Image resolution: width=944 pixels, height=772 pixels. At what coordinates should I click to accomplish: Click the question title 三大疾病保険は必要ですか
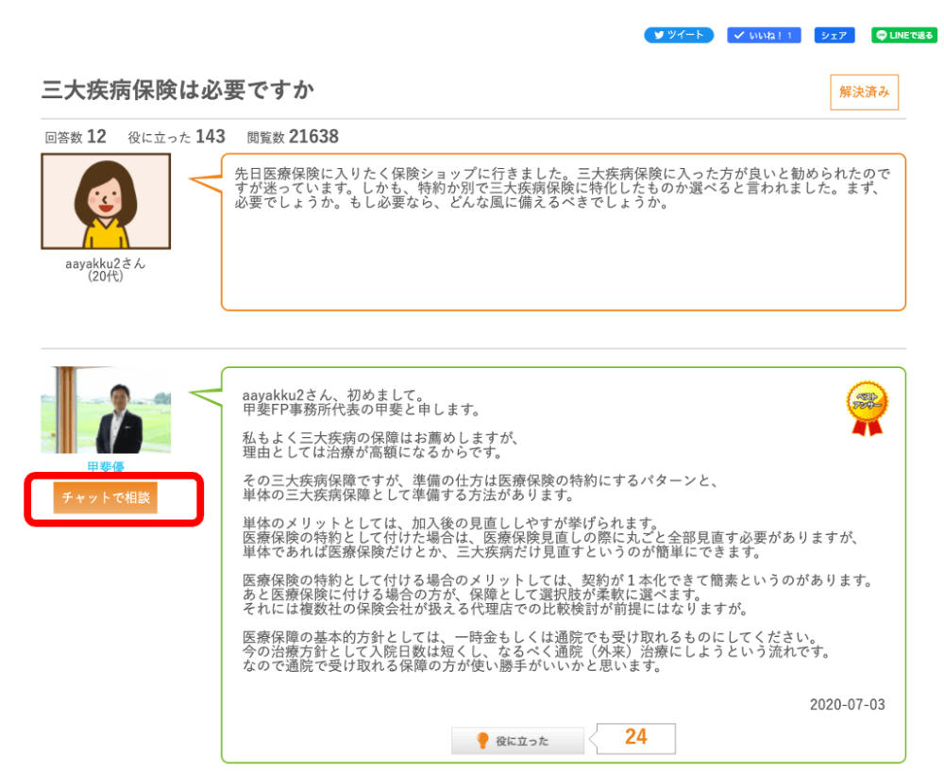pos(177,91)
